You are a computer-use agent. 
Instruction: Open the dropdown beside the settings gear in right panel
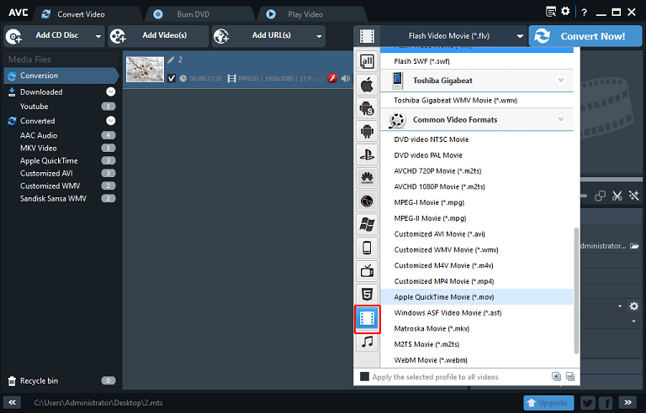(x=620, y=306)
